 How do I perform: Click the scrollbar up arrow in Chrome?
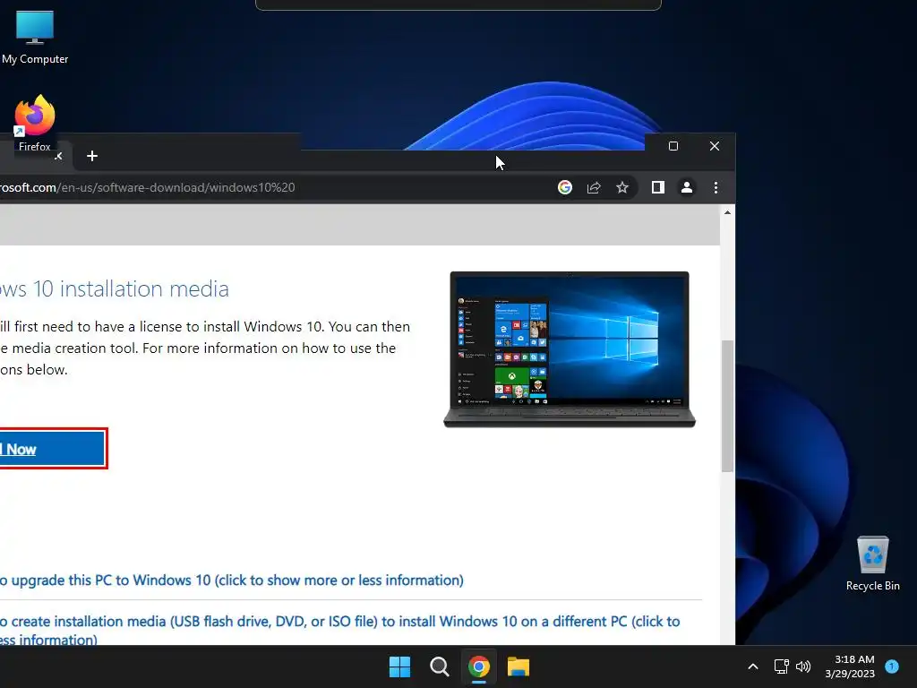click(727, 212)
